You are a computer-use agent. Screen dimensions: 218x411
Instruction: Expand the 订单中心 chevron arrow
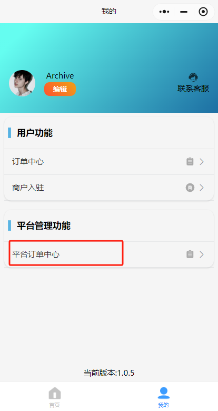pyautogui.click(x=202, y=162)
